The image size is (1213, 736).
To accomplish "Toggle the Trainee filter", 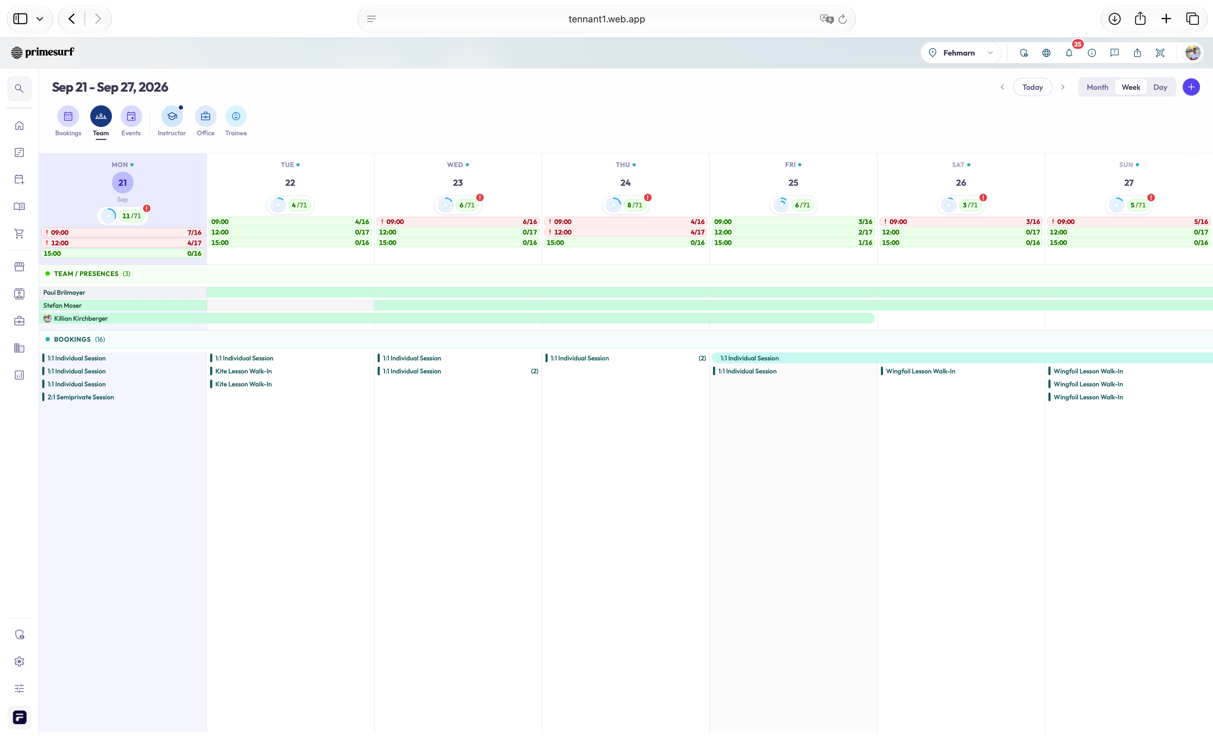I will click(x=236, y=116).
